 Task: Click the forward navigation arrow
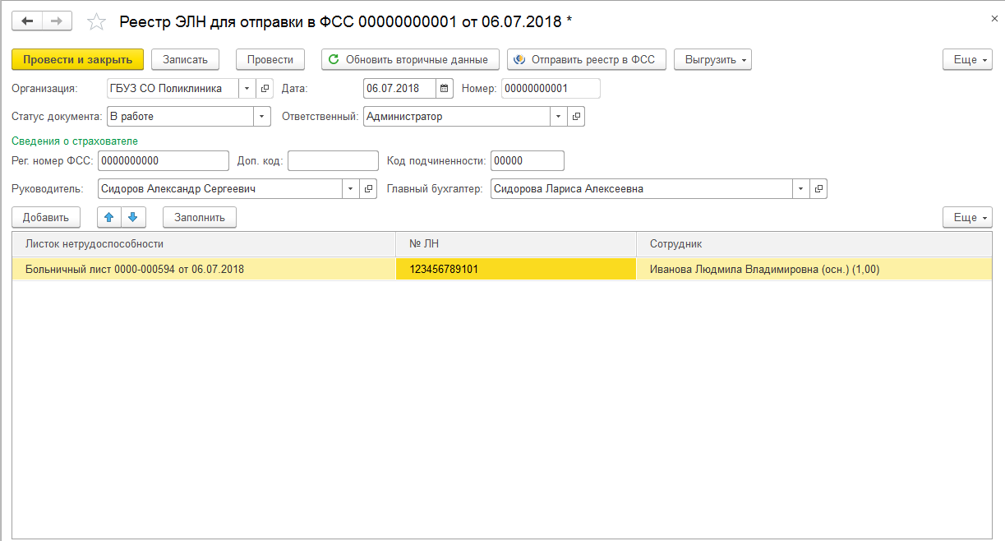point(57,21)
